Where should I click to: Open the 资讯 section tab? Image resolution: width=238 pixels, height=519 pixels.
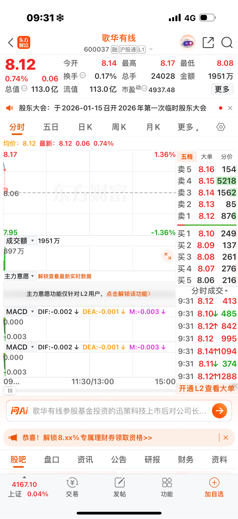[85, 459]
